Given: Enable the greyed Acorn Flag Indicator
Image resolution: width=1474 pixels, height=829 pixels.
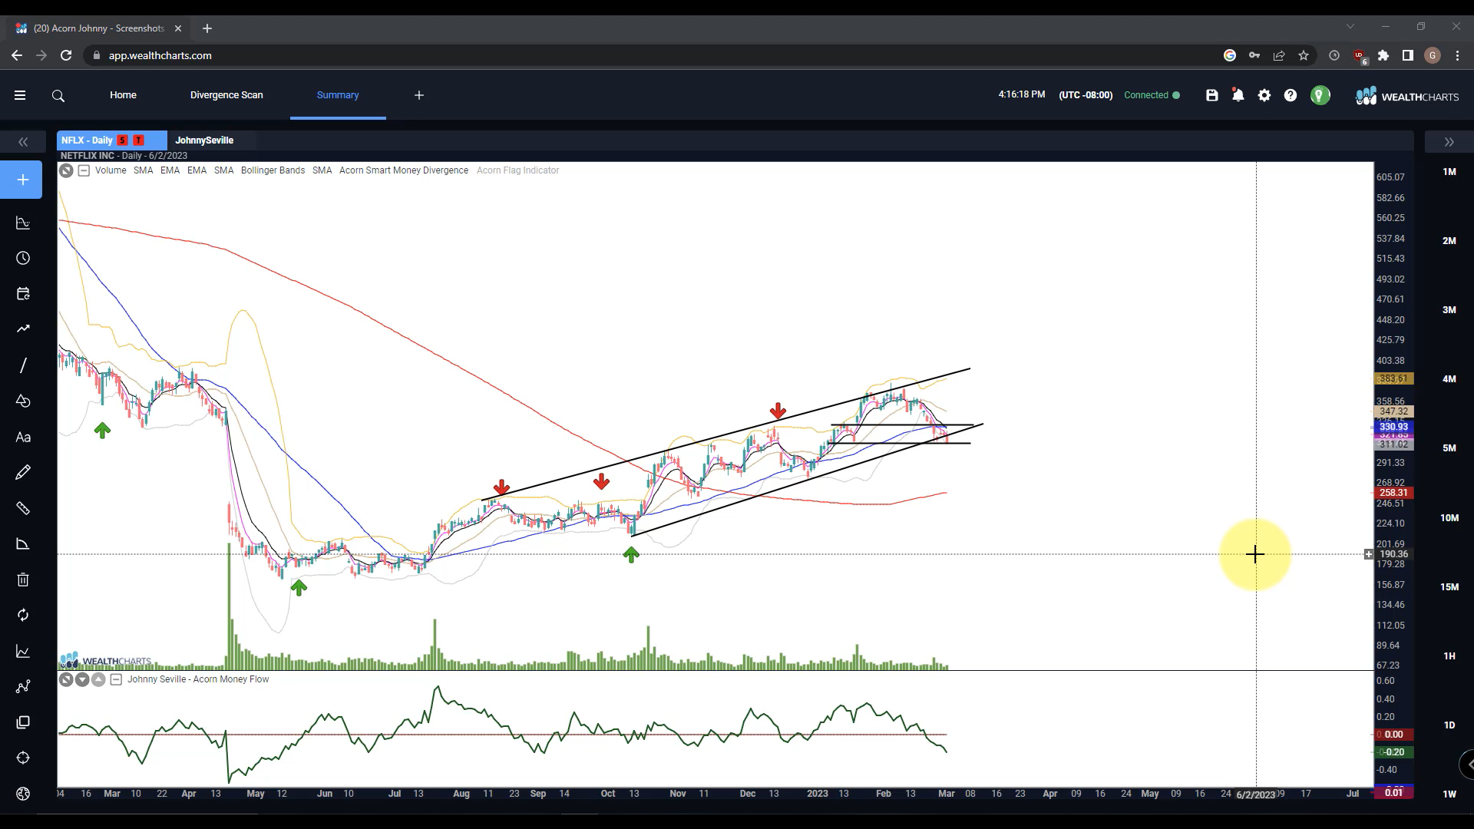Looking at the screenshot, I should tap(517, 170).
